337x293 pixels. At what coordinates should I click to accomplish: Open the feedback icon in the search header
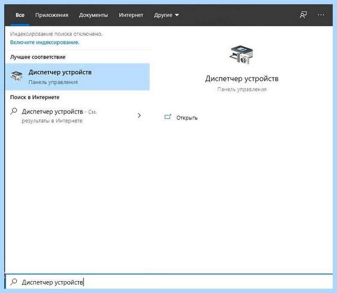303,15
